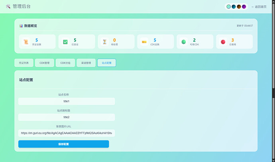Switch to the CDK管理 tab
275x162 pixels.
coord(45,63)
